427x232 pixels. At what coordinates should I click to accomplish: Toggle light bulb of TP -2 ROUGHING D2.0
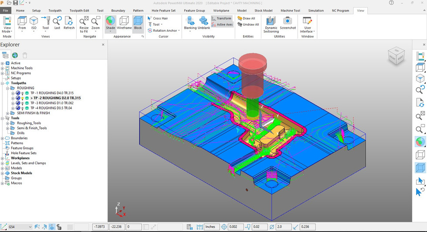click(x=23, y=98)
